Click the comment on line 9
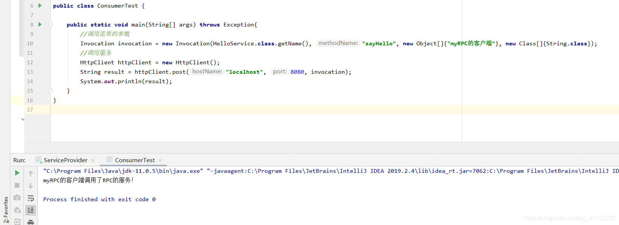This screenshot has height=225, width=619. (105, 34)
